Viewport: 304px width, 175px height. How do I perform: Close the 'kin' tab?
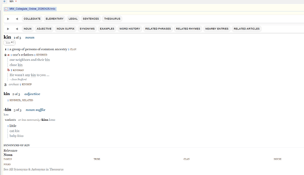[16, 1]
